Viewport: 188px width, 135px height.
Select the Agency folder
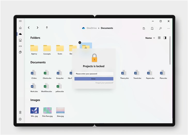point(34,50)
